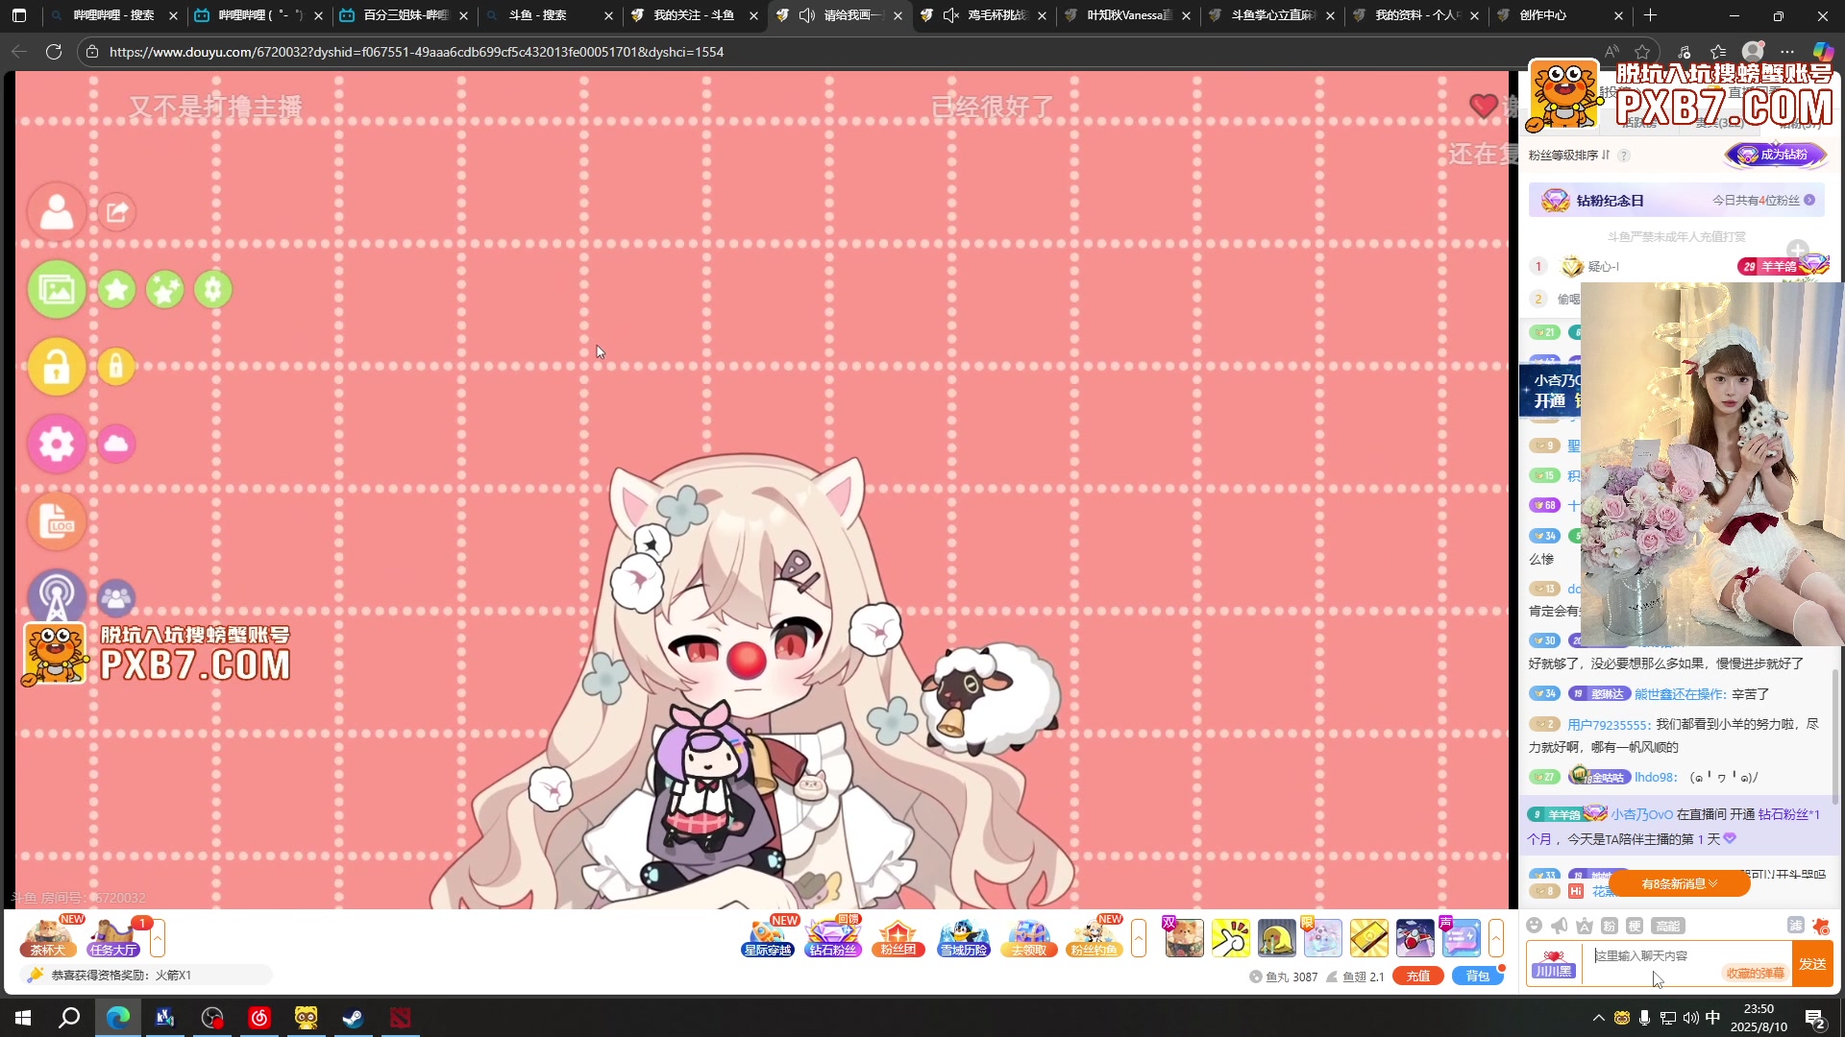
Task: Toggle the 高能 chat option
Action: tap(1667, 926)
